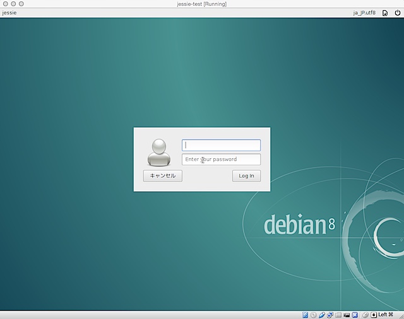Click the video capture icon in status bar
Screen dimensions: 404x319
coord(347,315)
